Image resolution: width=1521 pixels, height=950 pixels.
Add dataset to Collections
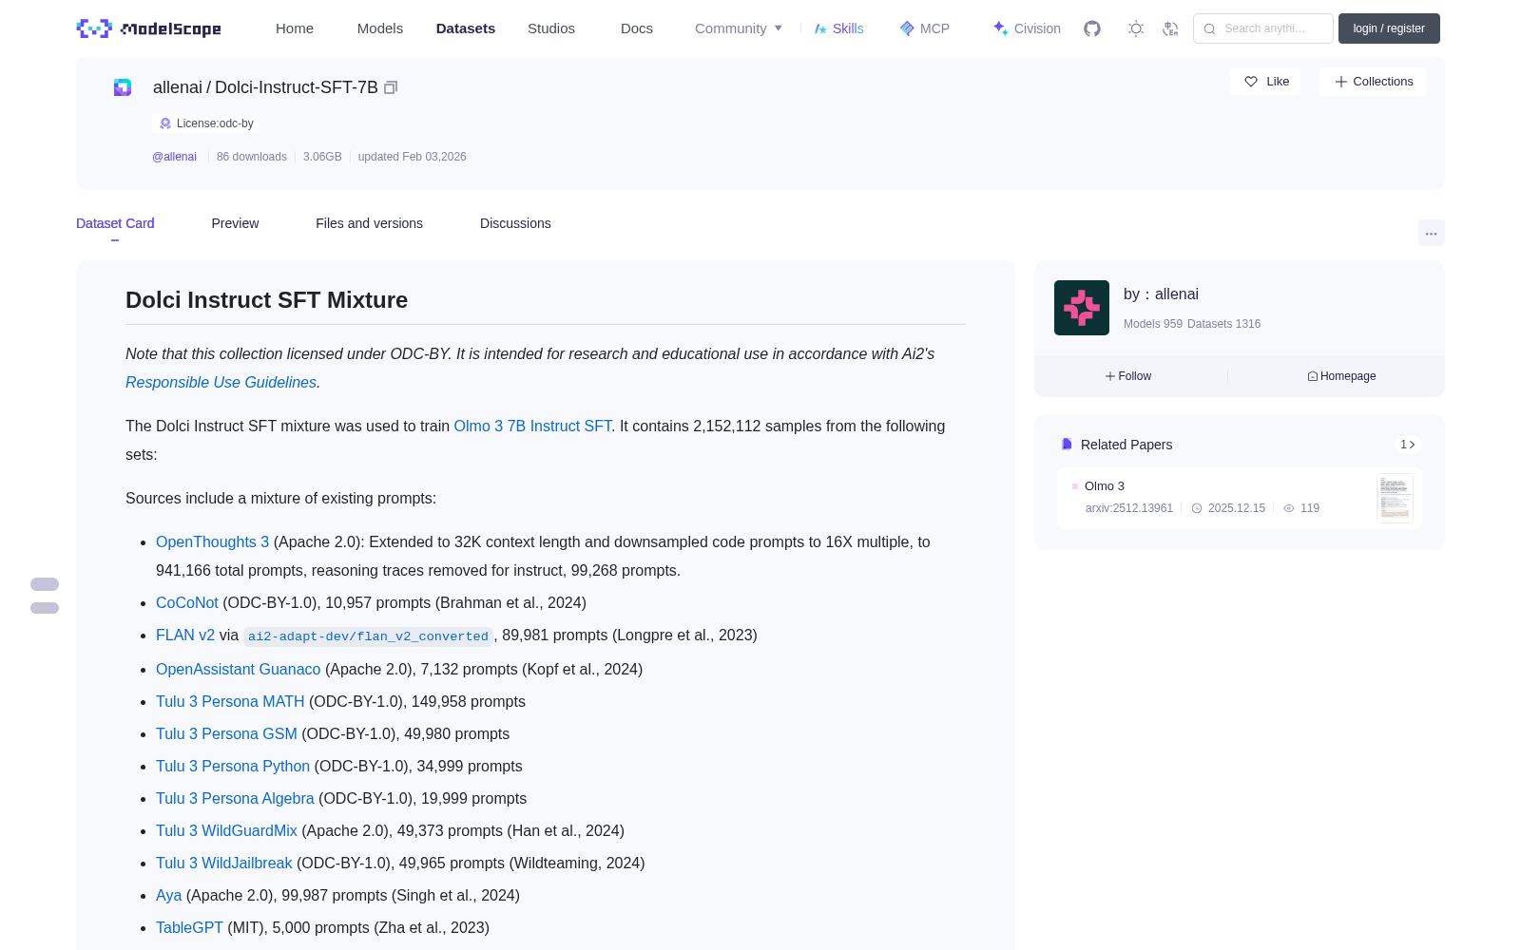[1373, 82]
